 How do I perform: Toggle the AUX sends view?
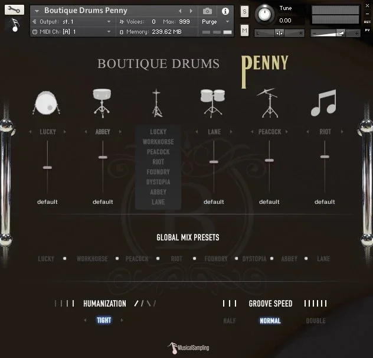[x=367, y=22]
